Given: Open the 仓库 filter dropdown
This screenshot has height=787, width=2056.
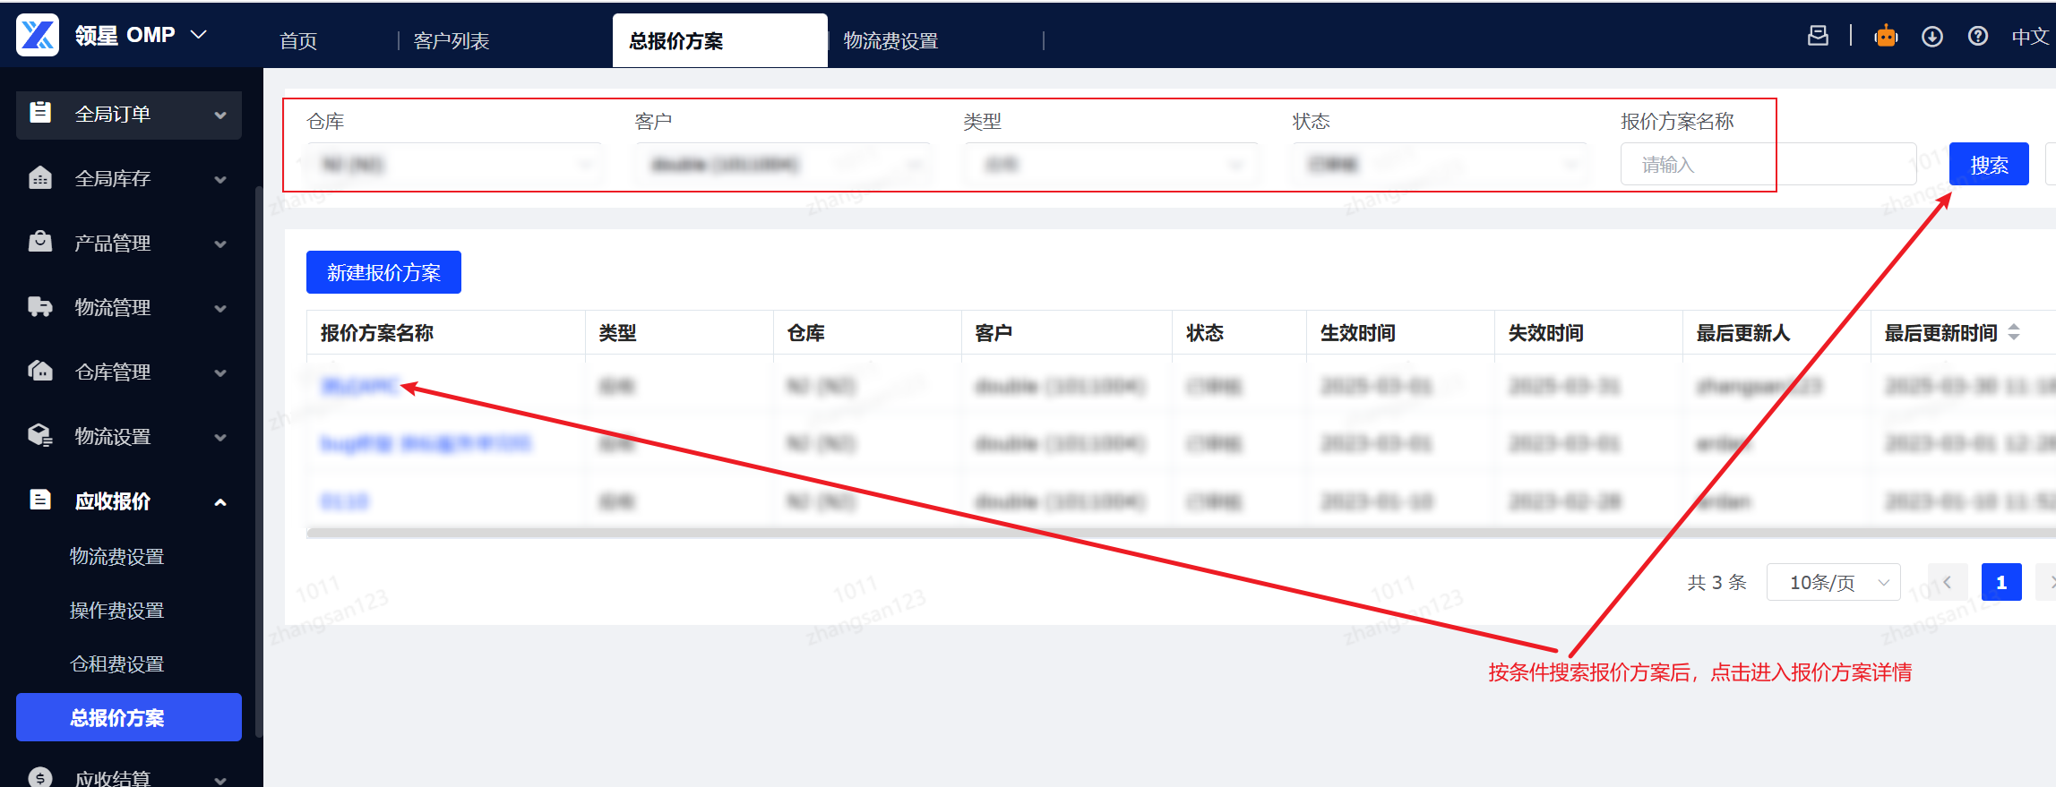Looking at the screenshot, I should 454,165.
